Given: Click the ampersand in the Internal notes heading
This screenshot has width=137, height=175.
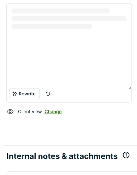Looking at the screenshot, I should coord(64,156).
